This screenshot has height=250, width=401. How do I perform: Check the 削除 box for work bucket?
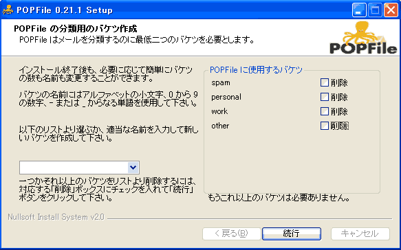pos(325,111)
